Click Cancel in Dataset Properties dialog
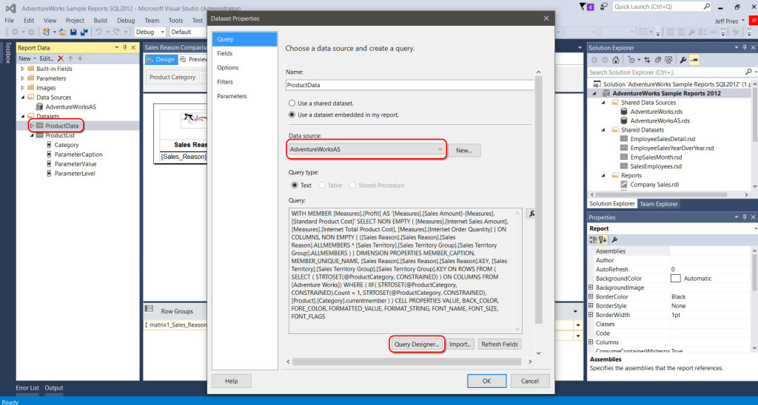758x405 pixels. click(530, 381)
